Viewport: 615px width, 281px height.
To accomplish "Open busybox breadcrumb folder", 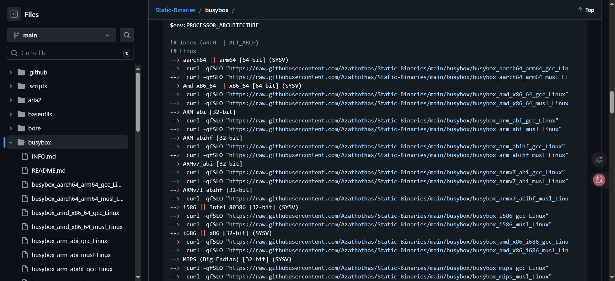I will pos(217,10).
